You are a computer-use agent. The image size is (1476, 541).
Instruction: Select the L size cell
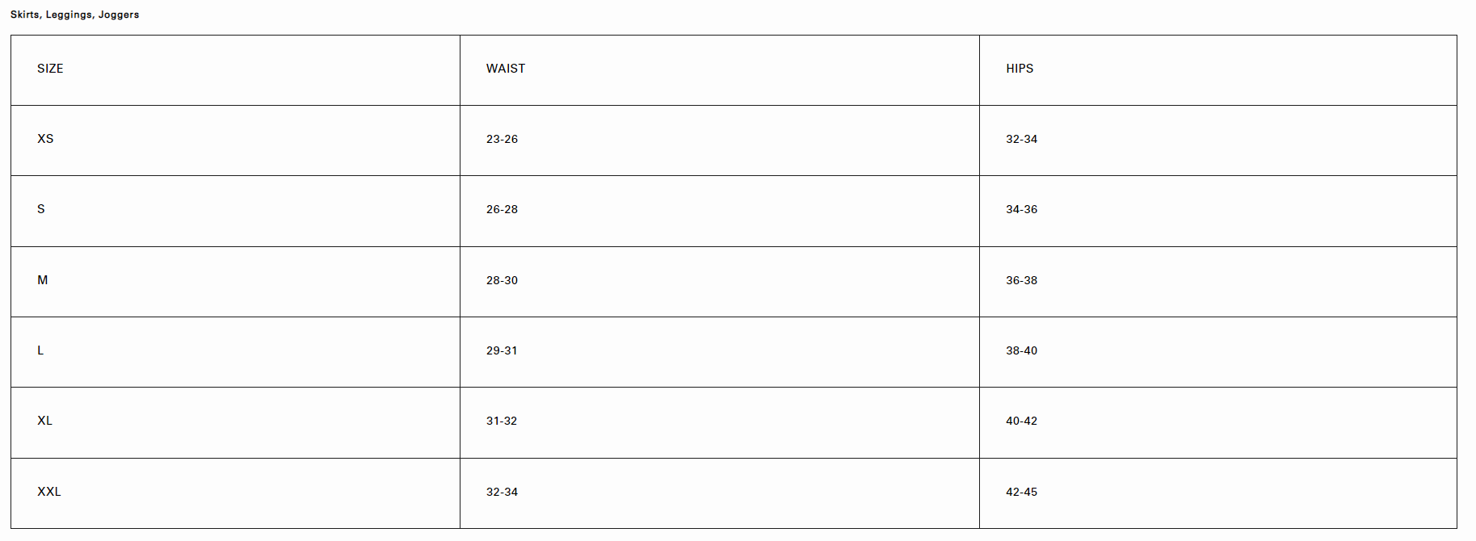tap(235, 352)
